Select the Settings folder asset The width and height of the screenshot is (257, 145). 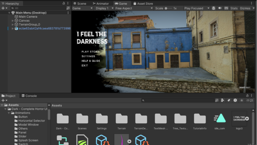(x=102, y=121)
